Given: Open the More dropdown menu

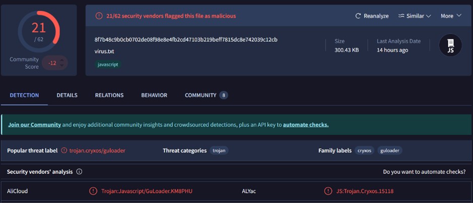Looking at the screenshot, I should pos(451,16).
